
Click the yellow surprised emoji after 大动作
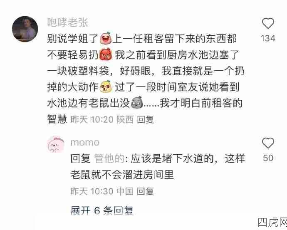coord(106,87)
